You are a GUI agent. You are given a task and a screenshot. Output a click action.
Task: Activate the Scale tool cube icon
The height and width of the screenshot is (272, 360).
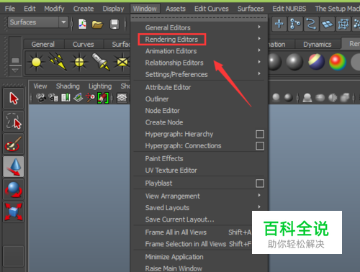[x=14, y=212]
